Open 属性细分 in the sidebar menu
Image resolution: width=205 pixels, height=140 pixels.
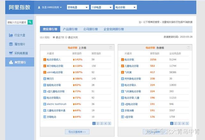(x=20, y=44)
